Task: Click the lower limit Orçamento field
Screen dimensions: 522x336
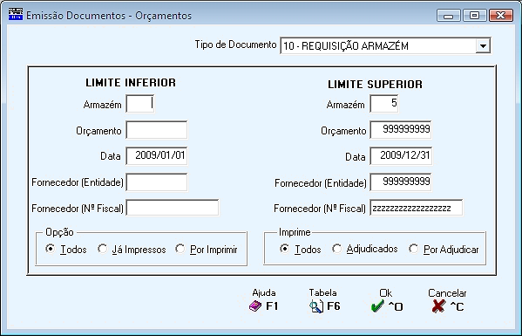Action: tap(157, 130)
